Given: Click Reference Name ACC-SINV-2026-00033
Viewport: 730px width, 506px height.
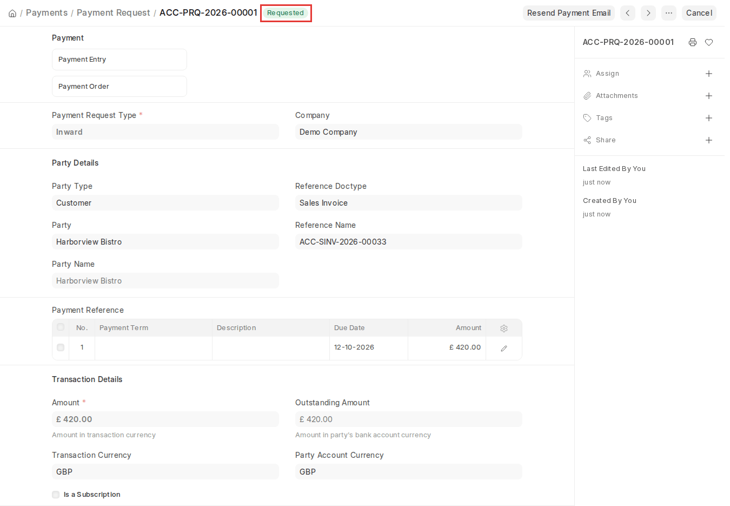Looking at the screenshot, I should 409,242.
